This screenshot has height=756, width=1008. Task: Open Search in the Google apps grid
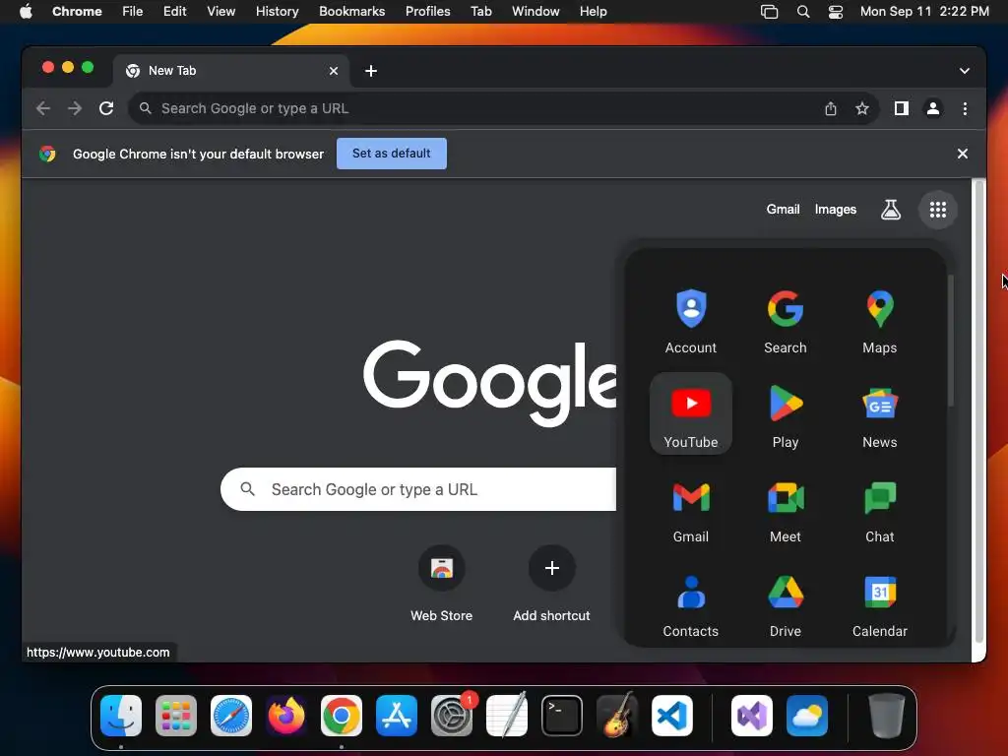coord(785,320)
